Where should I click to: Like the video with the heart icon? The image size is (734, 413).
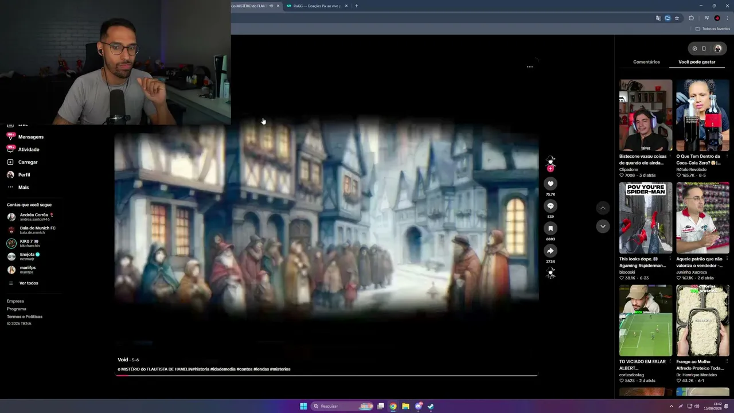pos(550,184)
